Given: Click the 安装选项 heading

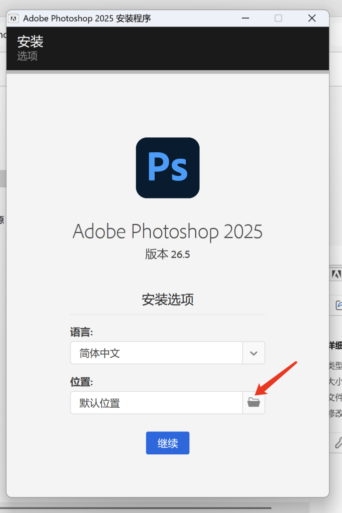Looking at the screenshot, I should [168, 300].
